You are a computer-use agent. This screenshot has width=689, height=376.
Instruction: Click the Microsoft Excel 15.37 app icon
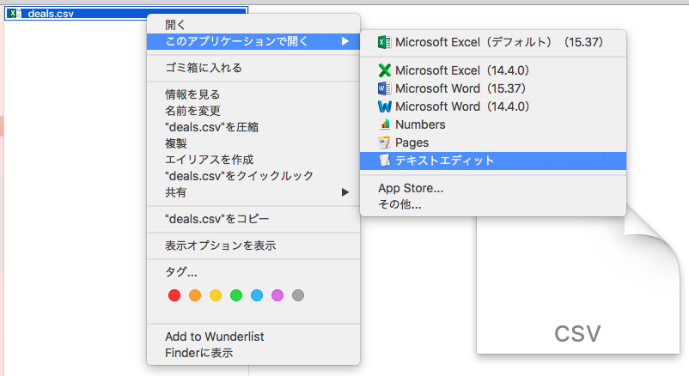tap(385, 42)
